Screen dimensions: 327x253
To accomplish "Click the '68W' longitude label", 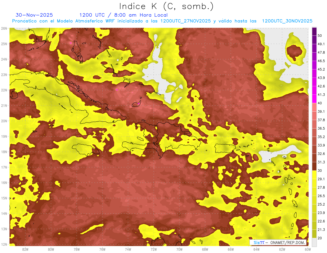I will click(x=205, y=249).
